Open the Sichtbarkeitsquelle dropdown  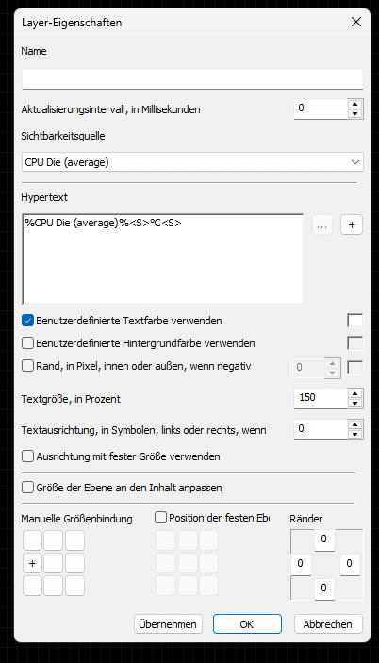192,162
